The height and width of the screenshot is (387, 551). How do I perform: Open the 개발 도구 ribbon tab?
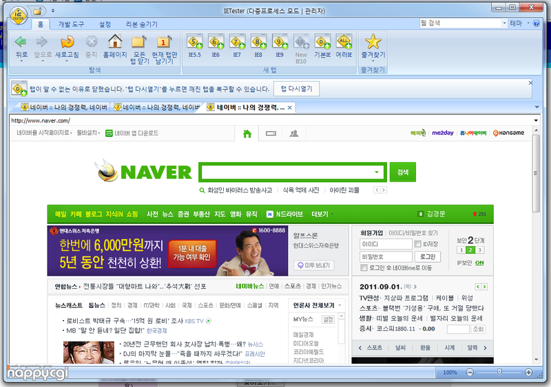point(71,24)
